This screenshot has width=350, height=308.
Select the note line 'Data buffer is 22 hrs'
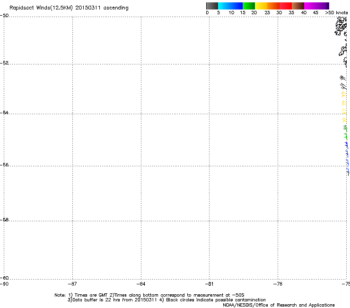pyautogui.click(x=167, y=300)
